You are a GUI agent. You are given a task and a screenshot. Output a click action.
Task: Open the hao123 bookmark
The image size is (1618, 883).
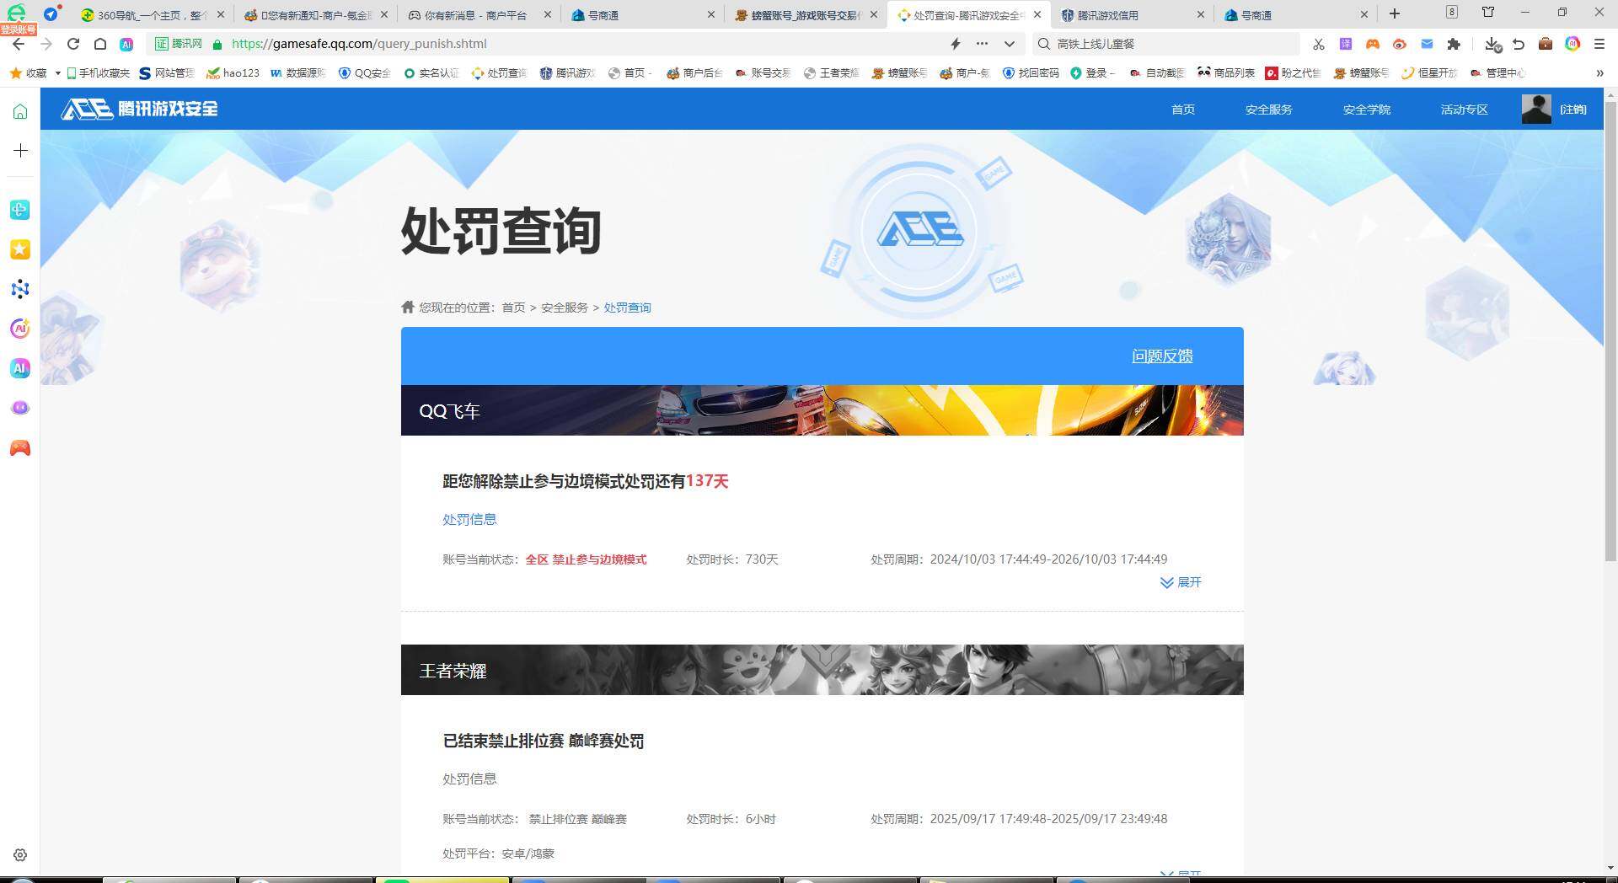coord(233,73)
